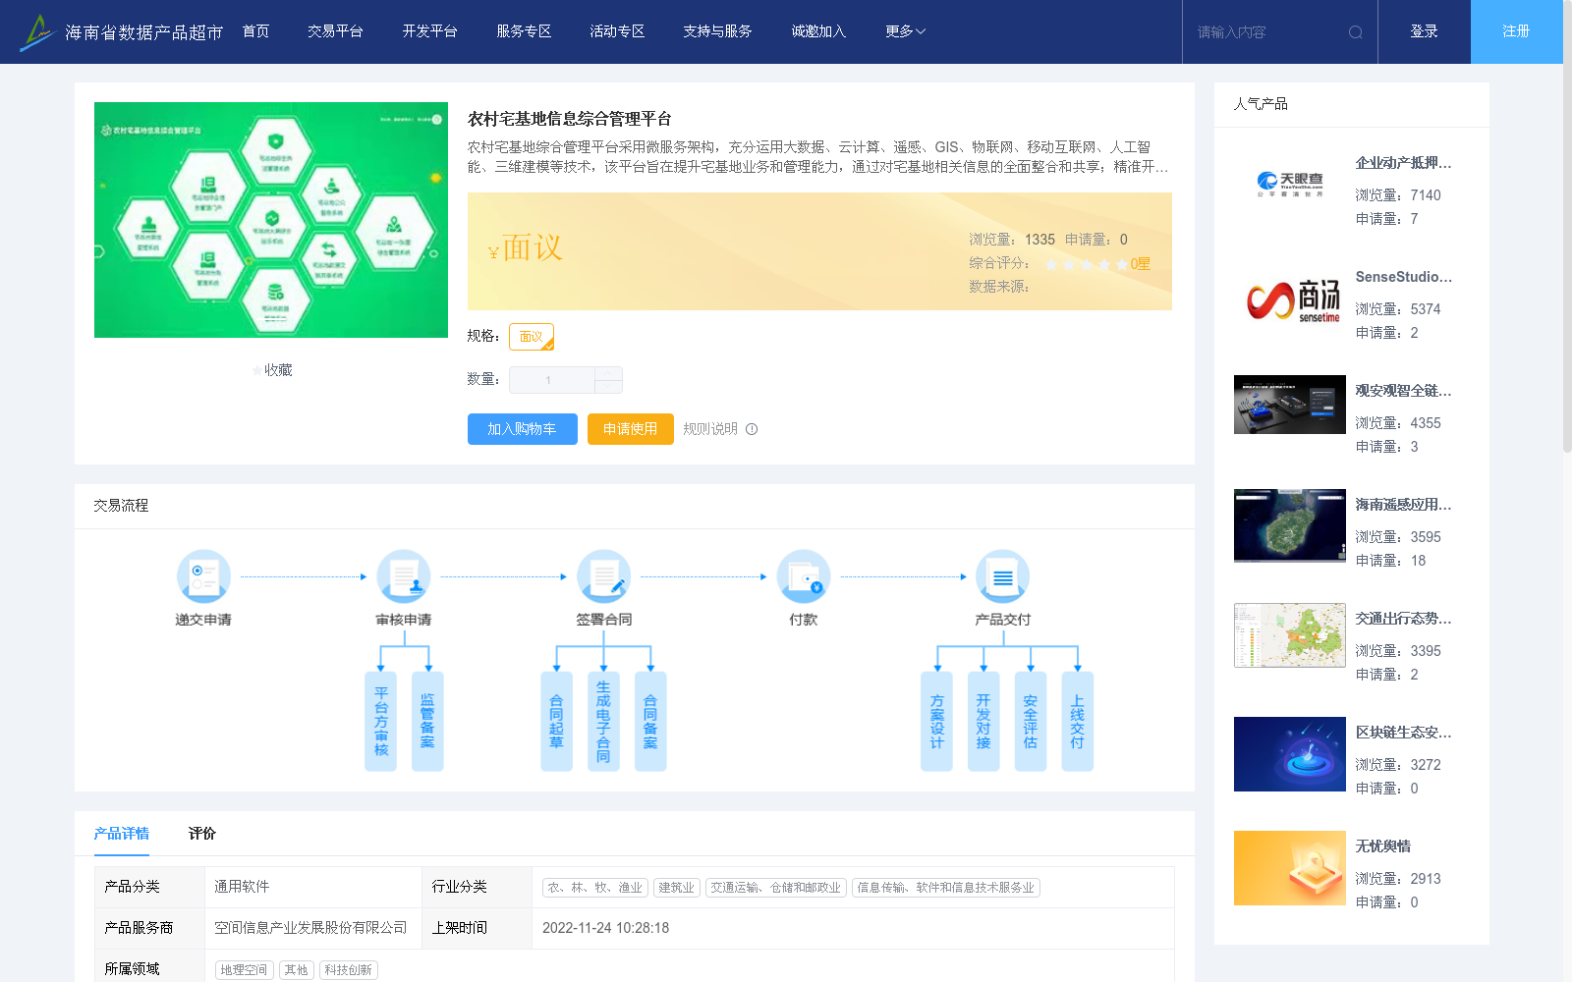Open 开发平台 in navigation
Viewport: 1572px width, 982px height.
pos(429,31)
